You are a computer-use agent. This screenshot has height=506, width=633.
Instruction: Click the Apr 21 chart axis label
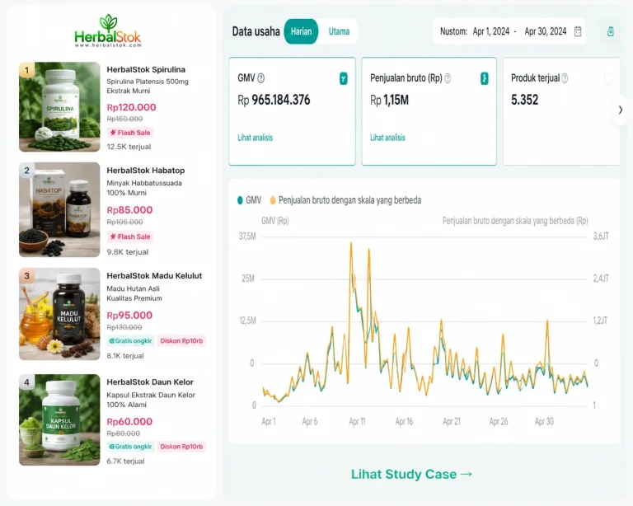click(452, 422)
